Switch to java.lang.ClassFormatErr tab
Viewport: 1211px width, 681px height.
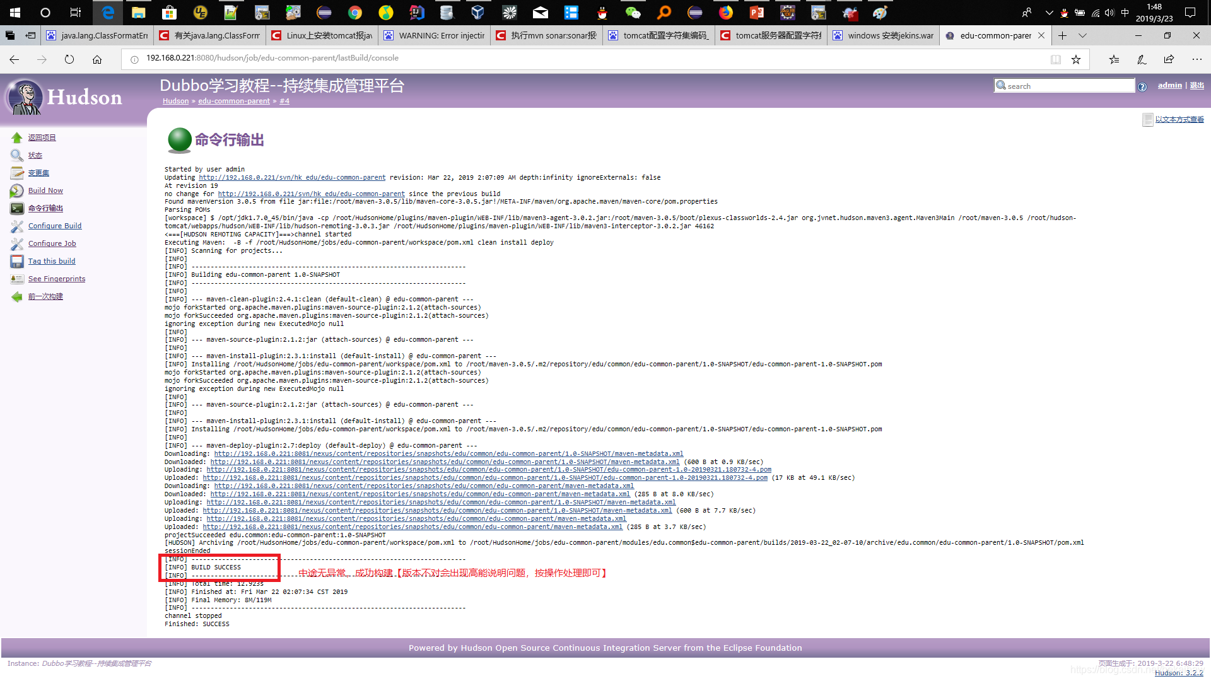click(97, 35)
